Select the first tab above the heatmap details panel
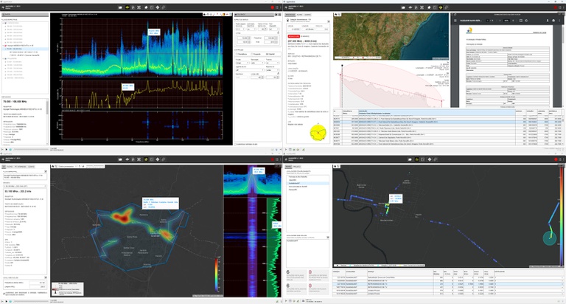 (x=5, y=168)
